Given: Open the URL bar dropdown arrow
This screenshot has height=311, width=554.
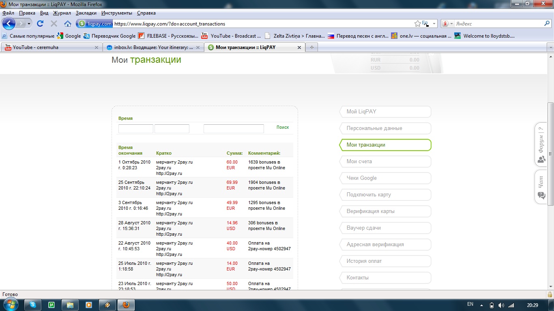Looking at the screenshot, I should (434, 24).
